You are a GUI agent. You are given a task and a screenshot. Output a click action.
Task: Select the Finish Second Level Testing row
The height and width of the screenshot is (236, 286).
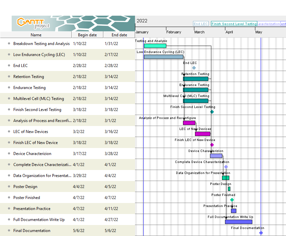click(x=67, y=110)
